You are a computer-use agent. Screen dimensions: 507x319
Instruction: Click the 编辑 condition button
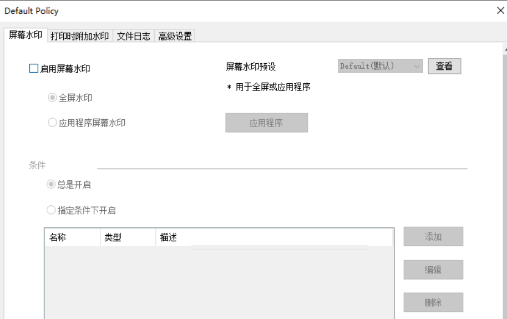tap(433, 270)
